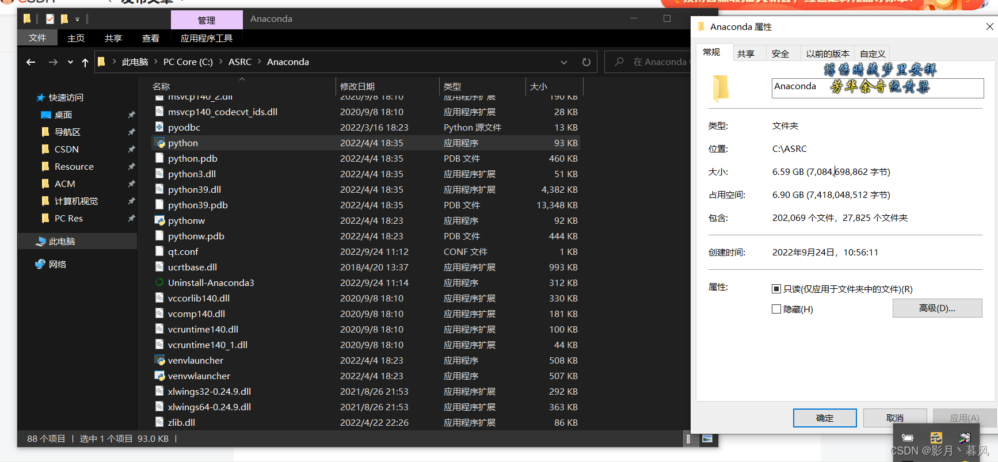
Task: Click the 确定 button in properties dialog
Action: pos(825,418)
